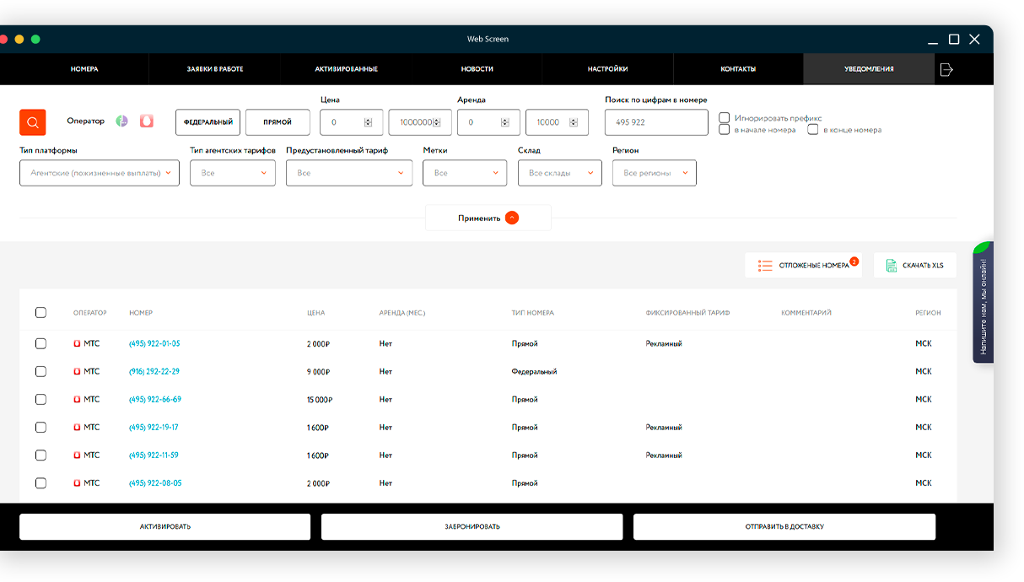Open phone number link (495) 922-01-05
Viewport: 1024px width, 582px height.
[x=154, y=344]
